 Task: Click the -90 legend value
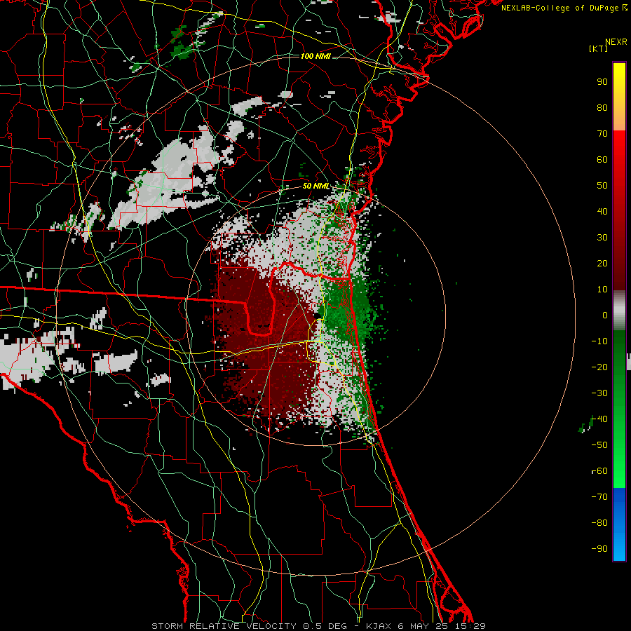click(599, 549)
